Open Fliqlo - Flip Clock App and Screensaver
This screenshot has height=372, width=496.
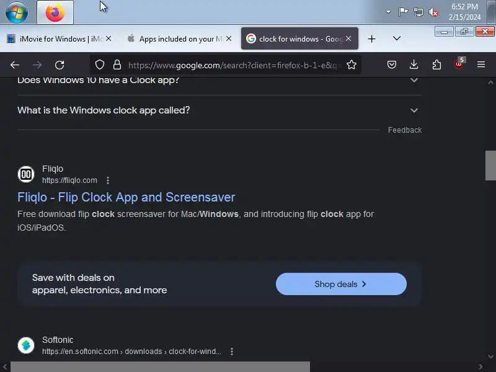coord(126,197)
